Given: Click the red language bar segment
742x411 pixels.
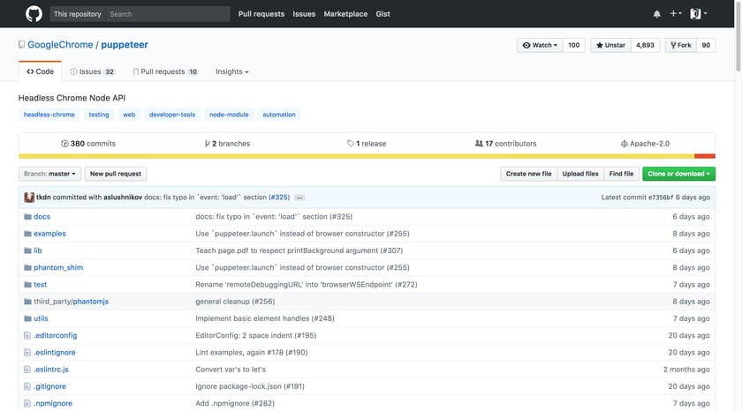Looking at the screenshot, I should click(x=705, y=156).
